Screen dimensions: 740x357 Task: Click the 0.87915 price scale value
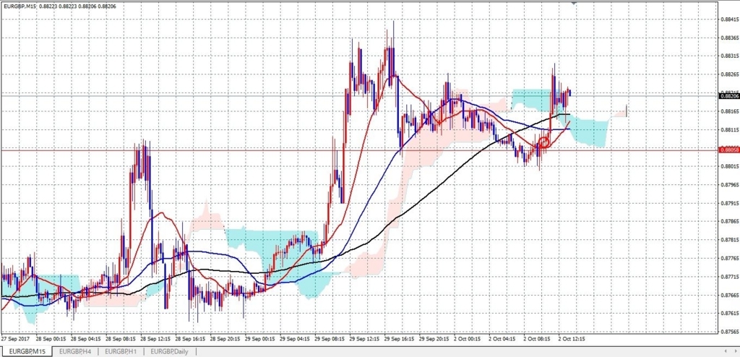(x=728, y=203)
